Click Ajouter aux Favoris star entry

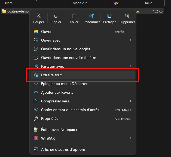pyautogui.click(x=57, y=92)
